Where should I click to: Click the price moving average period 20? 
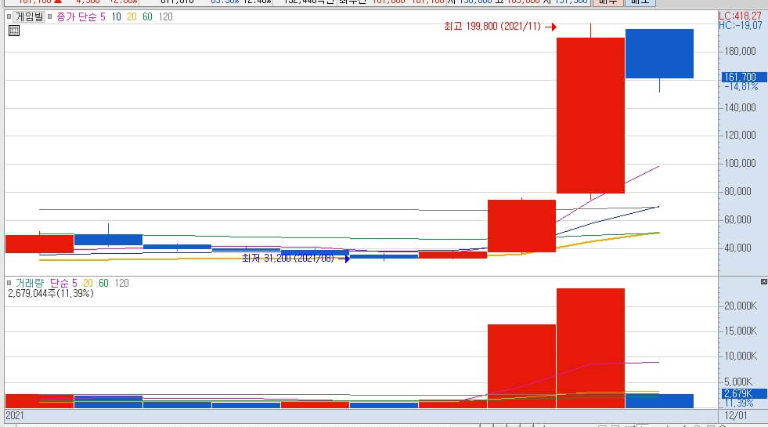coord(132,16)
